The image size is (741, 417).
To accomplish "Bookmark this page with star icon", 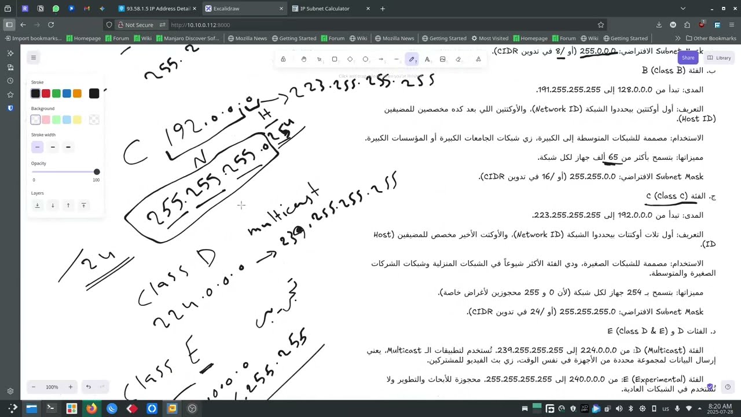I will point(601,25).
